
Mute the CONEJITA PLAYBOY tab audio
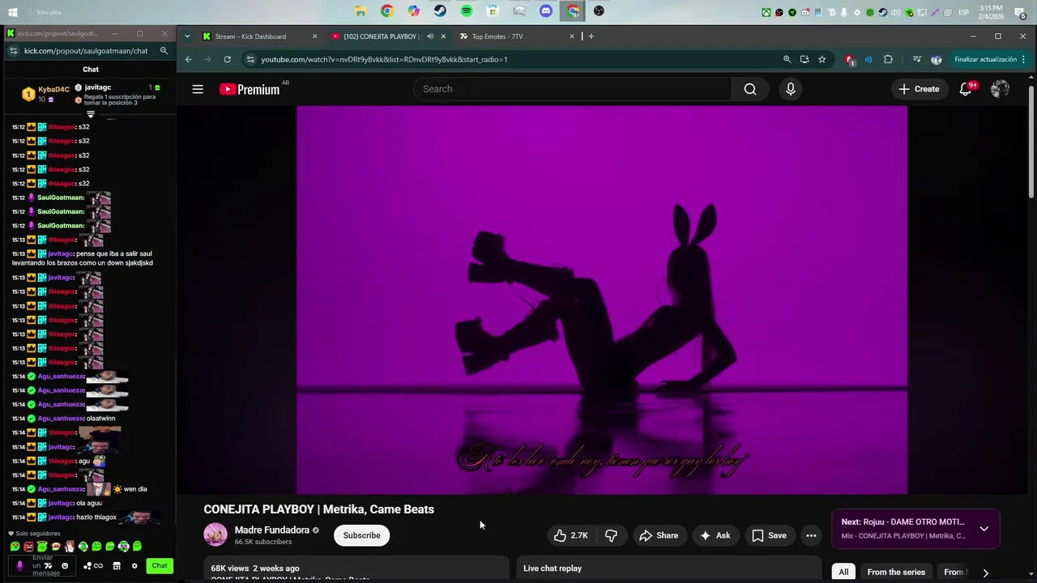(430, 36)
